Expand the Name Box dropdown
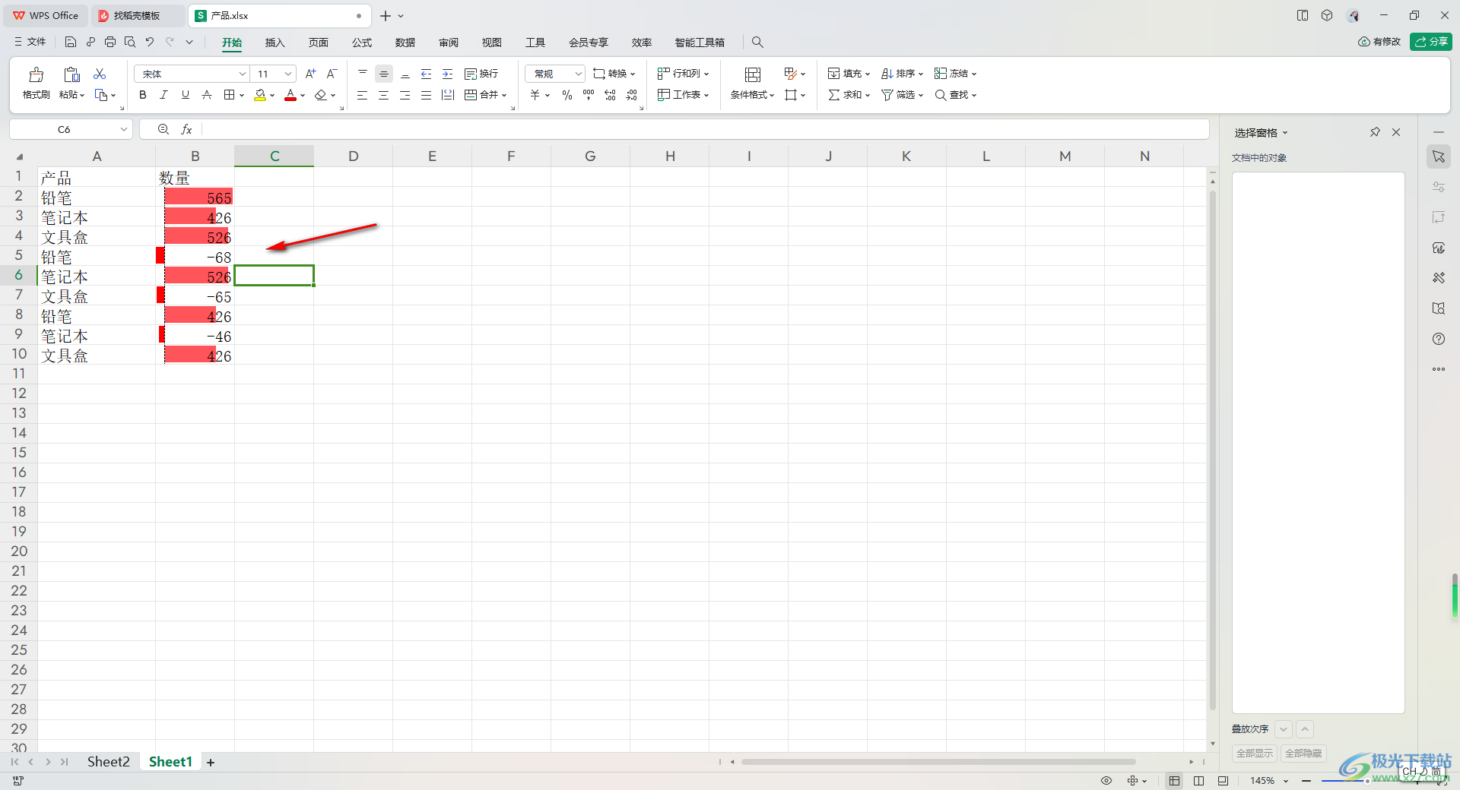The width and height of the screenshot is (1460, 790). 123,130
